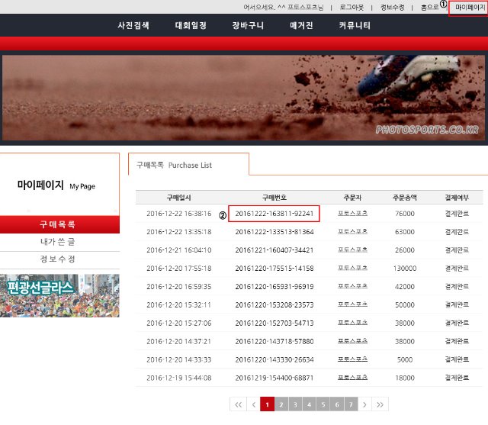
Task: Click the 구매일시 column header
Action: (x=178, y=198)
